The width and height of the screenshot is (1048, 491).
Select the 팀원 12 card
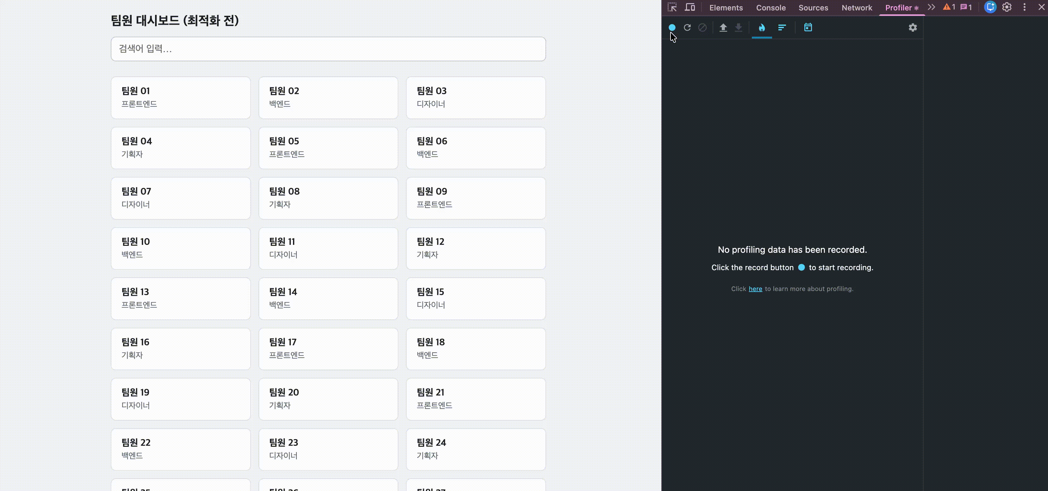(476, 249)
